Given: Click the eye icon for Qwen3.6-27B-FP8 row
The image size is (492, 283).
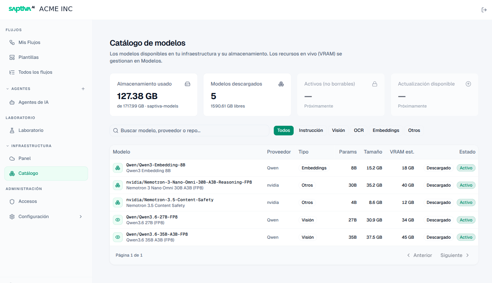Looking at the screenshot, I should pos(118,220).
